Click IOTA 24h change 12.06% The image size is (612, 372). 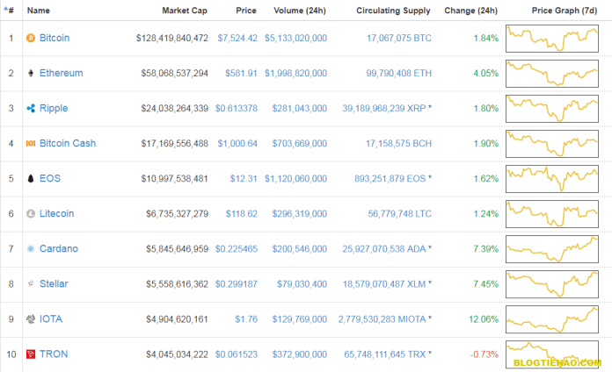tap(484, 319)
